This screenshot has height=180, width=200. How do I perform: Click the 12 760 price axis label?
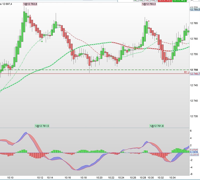pyautogui.click(x=194, y=39)
